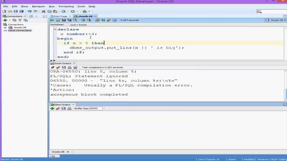This screenshot has height=161, width=287.
Task: Click the search field at top right
Action: tap(272, 12)
